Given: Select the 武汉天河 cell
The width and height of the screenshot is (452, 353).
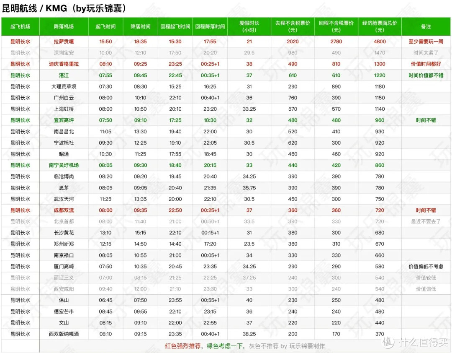Looking at the screenshot, I should click(64, 199).
